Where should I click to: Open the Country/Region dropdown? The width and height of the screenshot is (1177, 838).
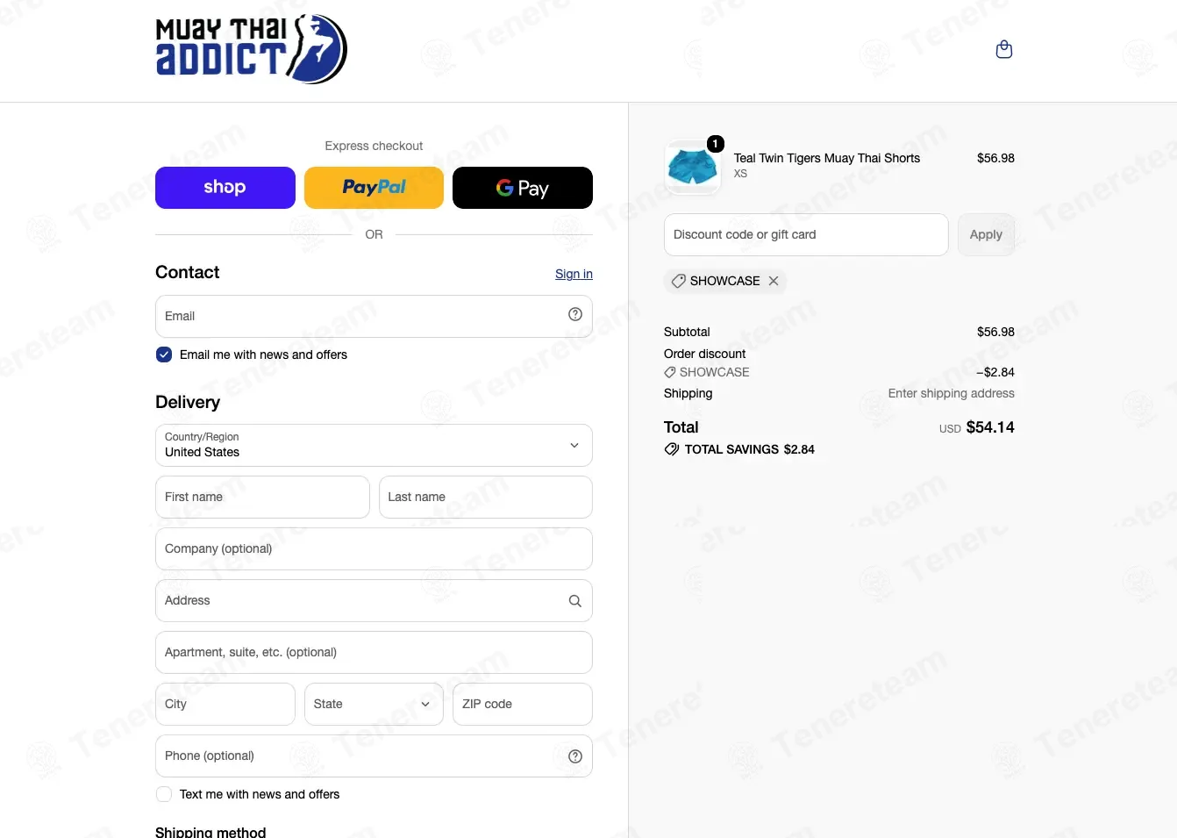(374, 446)
